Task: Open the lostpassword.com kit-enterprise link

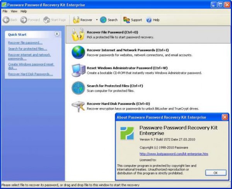Action: 174,154
